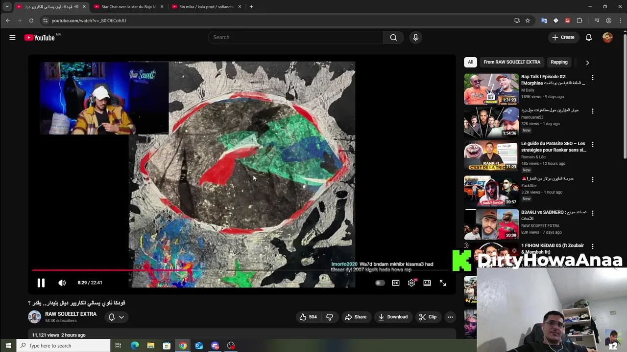Install app icon in address bar
Image resolution: width=627 pixels, height=352 pixels.
(x=517, y=21)
